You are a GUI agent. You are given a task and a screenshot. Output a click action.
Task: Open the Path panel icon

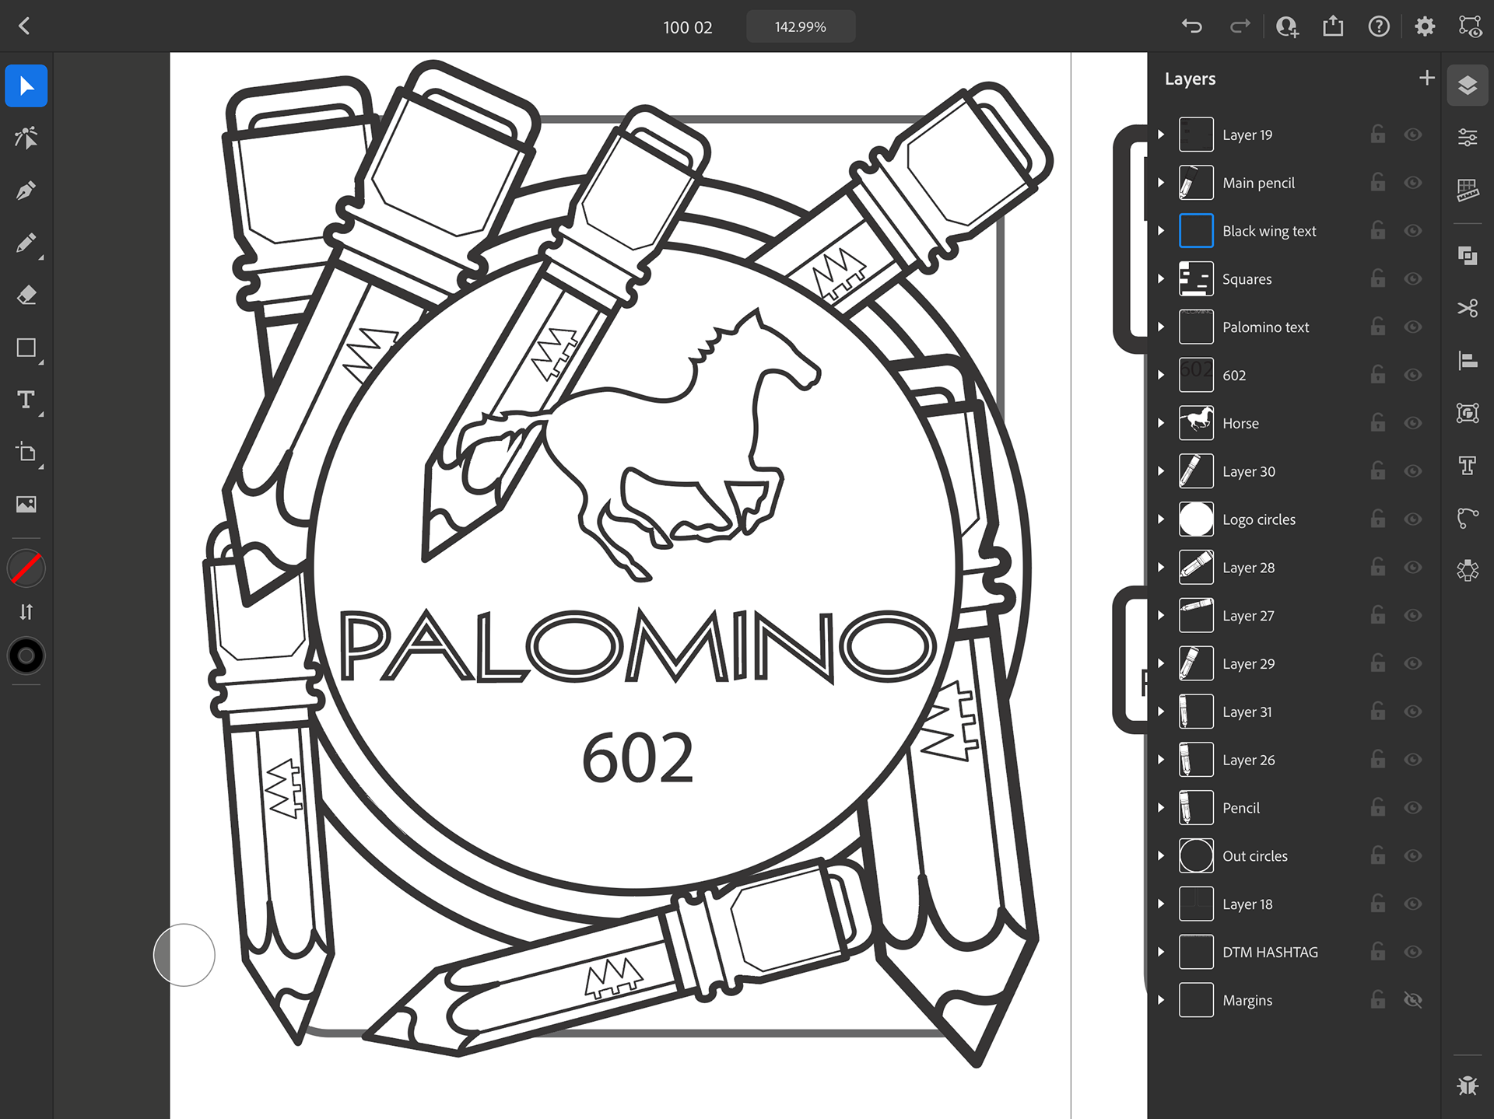point(1468,518)
